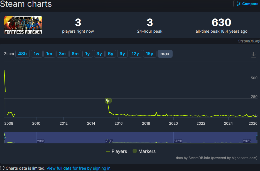The width and height of the screenshot is (260, 171).
Task: Click the 'data by SteamDB.info' credit text
Action: pyautogui.click(x=217, y=158)
